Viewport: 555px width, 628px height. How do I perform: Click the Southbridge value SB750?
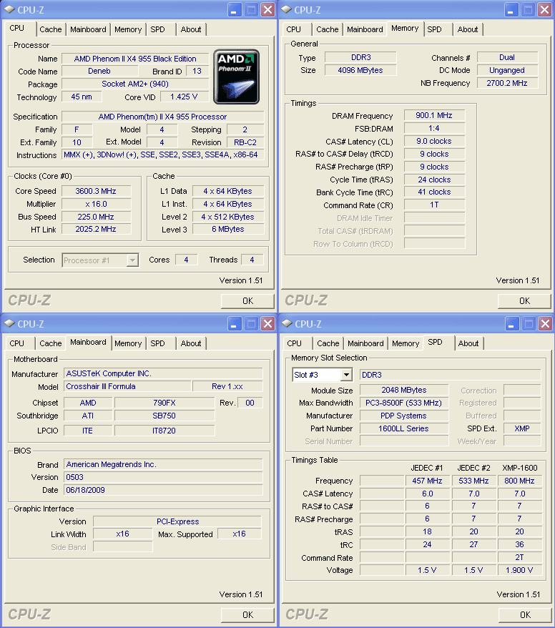coord(164,416)
